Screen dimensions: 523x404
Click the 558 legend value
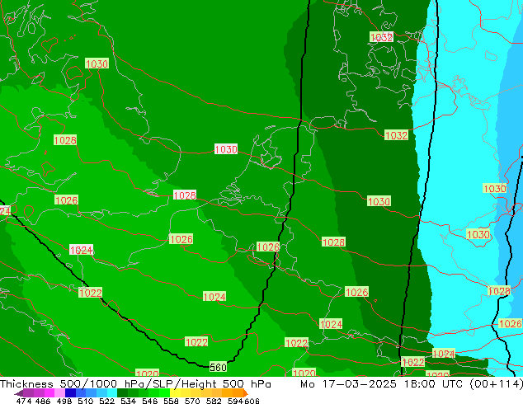coord(171,401)
